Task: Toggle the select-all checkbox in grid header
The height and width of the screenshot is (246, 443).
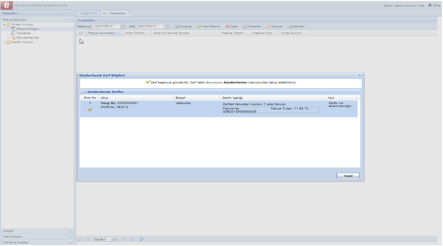Action: coord(81,33)
